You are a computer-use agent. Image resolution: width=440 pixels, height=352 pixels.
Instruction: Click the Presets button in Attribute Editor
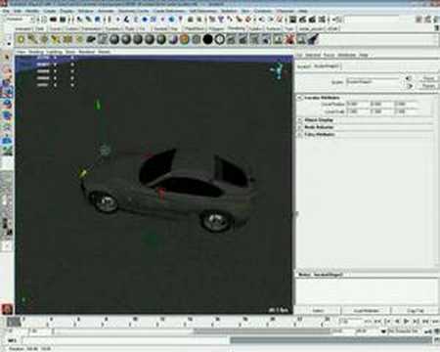tap(428, 86)
